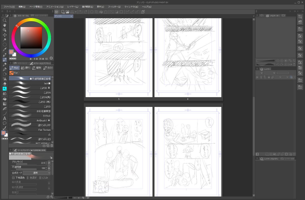305x200 pixels.
Task: Select the 色混ぜ mixing mode option
Action: tap(32, 178)
